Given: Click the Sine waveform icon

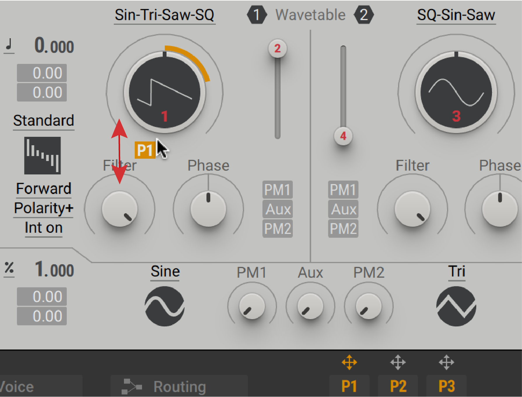Looking at the screenshot, I should pyautogui.click(x=165, y=306).
